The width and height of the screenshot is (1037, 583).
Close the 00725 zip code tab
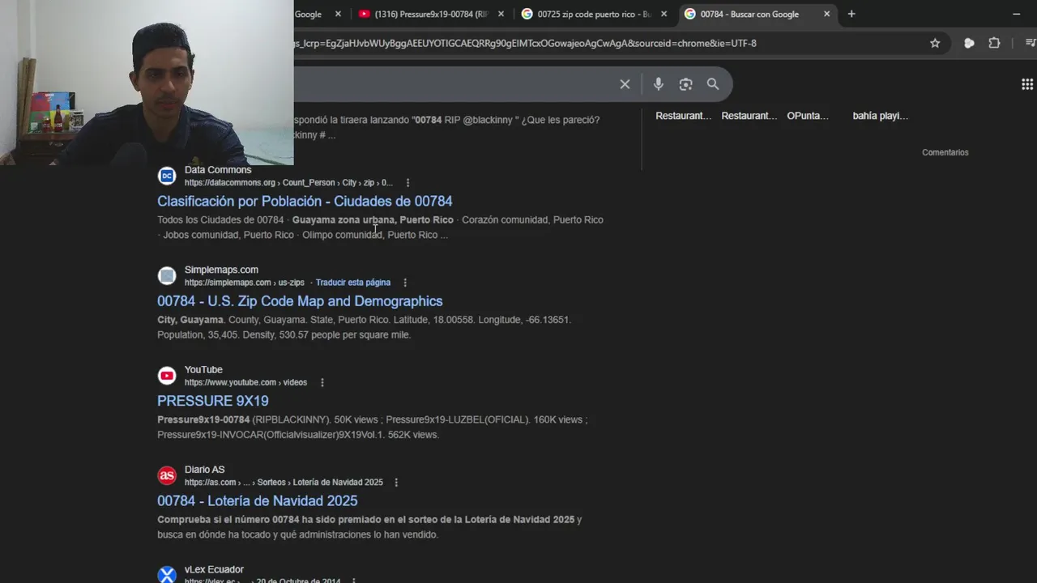pos(664,14)
